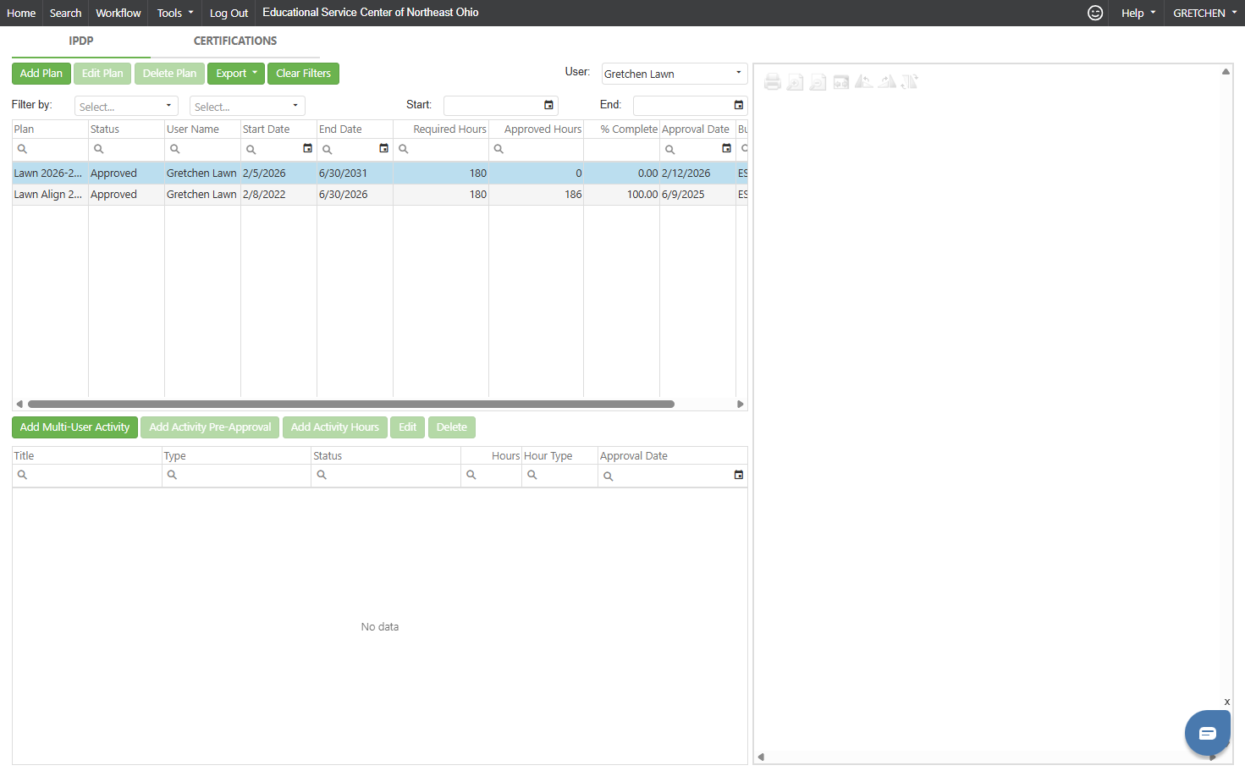The height and width of the screenshot is (771, 1245).
Task: Click the flip document icon
Action: tap(909, 82)
